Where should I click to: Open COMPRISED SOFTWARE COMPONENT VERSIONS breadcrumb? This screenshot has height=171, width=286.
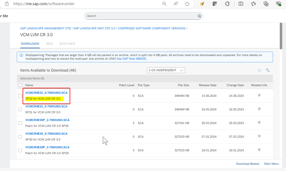(151, 28)
